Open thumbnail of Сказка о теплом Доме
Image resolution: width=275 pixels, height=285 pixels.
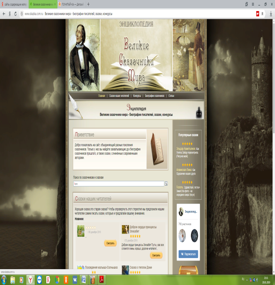[126, 270]
